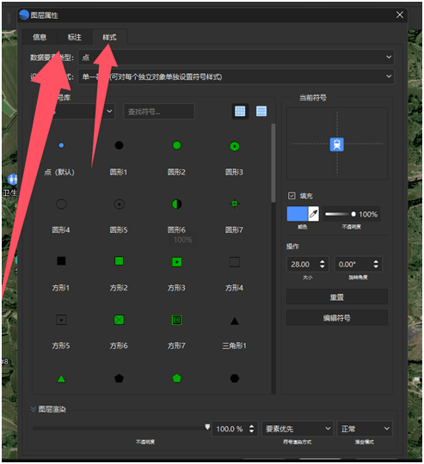
Task: Click the 编辑符号 edit symbol button
Action: (x=337, y=318)
